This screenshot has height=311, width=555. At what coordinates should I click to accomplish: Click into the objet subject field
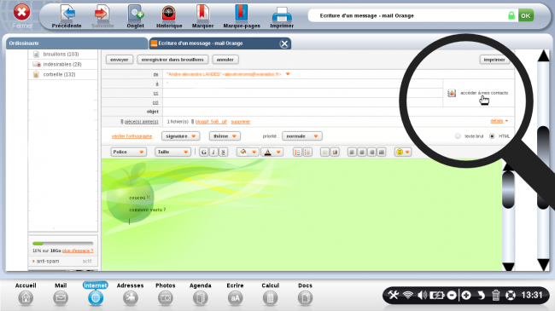point(302,112)
